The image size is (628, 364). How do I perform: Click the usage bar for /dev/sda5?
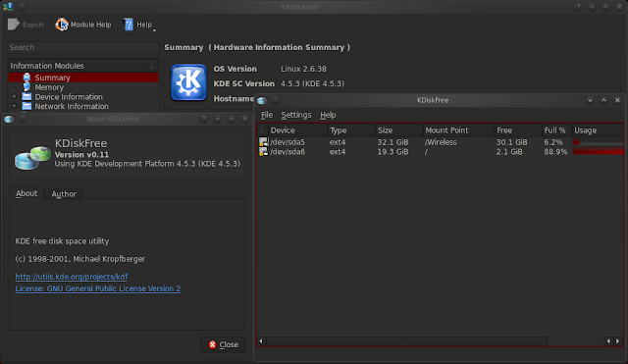tap(598, 141)
